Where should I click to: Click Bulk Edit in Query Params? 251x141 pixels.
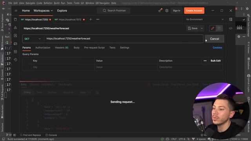216,61
